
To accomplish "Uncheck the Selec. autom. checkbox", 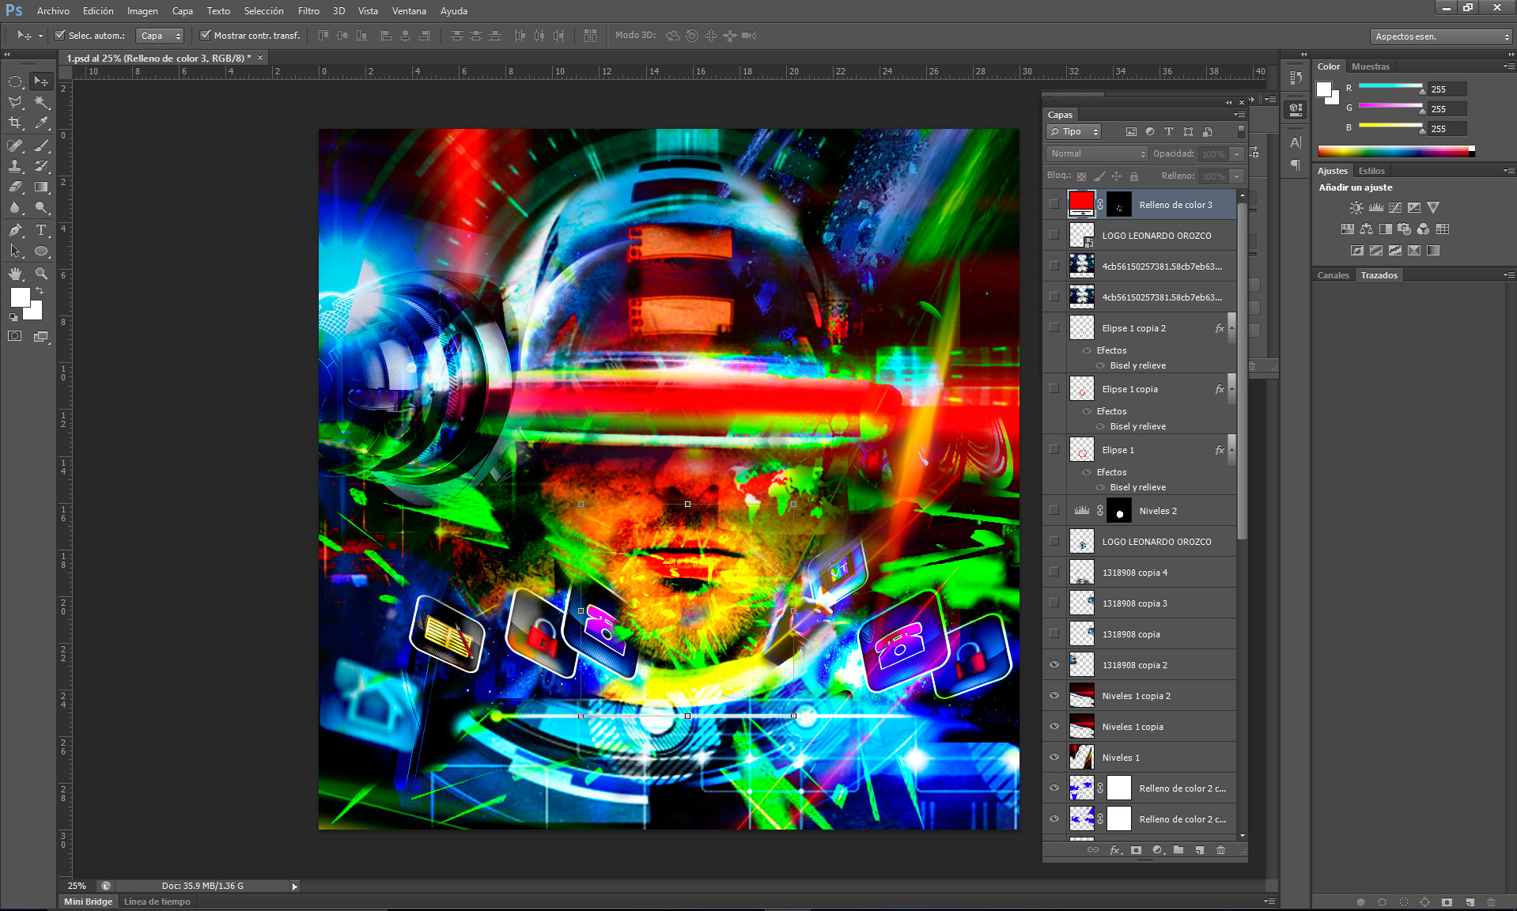I will coord(59,36).
